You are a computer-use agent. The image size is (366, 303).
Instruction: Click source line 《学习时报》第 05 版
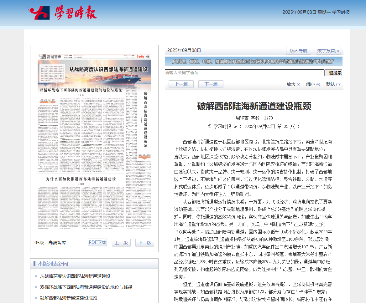pos(254,126)
